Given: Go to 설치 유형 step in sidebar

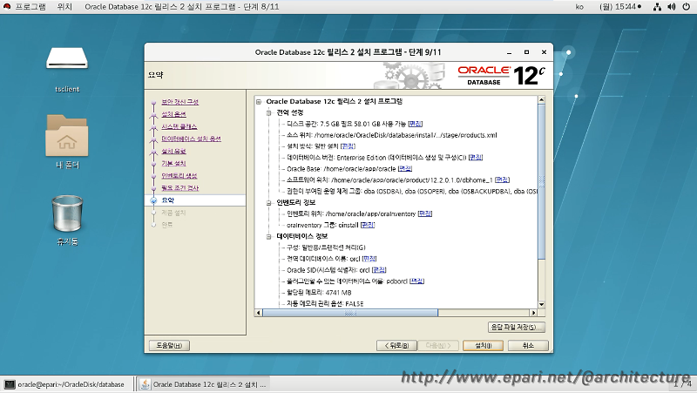Looking at the screenshot, I should (173, 151).
